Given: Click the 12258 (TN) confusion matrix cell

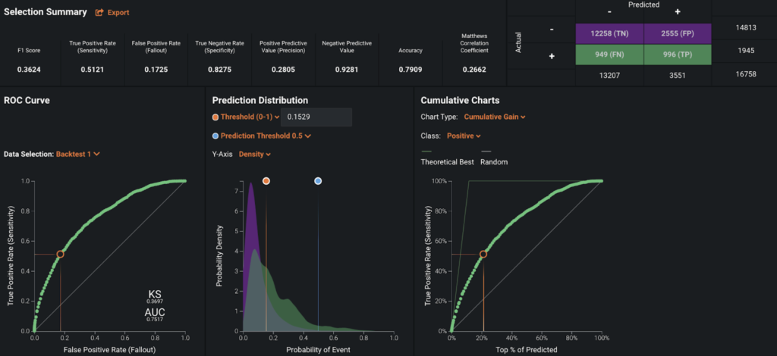Looking at the screenshot, I should [x=609, y=33].
